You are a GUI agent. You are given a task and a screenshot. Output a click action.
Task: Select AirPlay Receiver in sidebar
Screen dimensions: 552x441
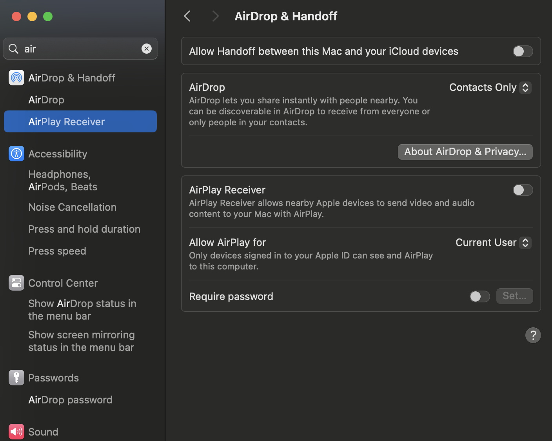(80, 121)
